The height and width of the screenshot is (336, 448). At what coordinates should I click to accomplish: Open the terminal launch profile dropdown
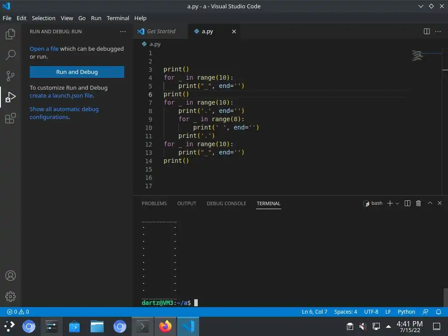coord(397,203)
